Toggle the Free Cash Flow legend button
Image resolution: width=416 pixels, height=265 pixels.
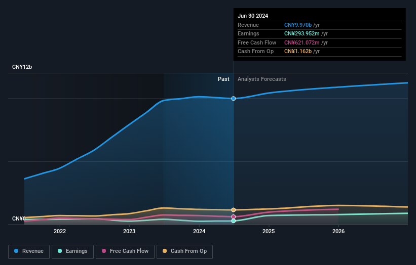point(125,251)
